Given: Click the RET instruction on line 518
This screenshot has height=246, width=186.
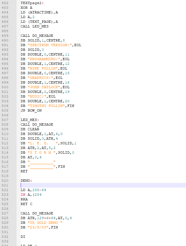Looking at the screenshot, I should click(24, 171).
